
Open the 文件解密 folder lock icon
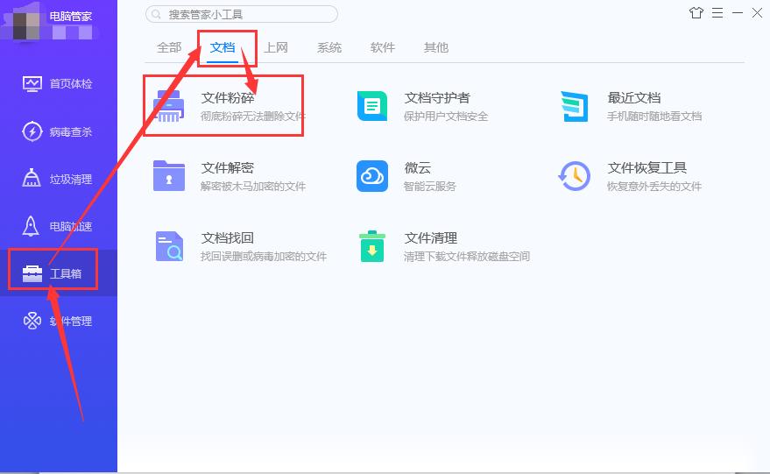click(x=168, y=176)
